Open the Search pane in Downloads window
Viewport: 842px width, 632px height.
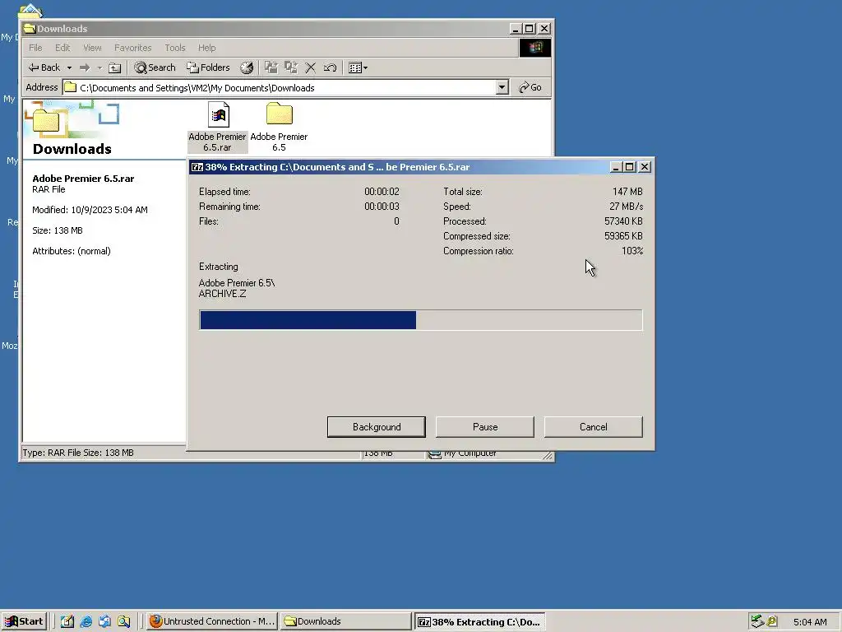point(155,67)
